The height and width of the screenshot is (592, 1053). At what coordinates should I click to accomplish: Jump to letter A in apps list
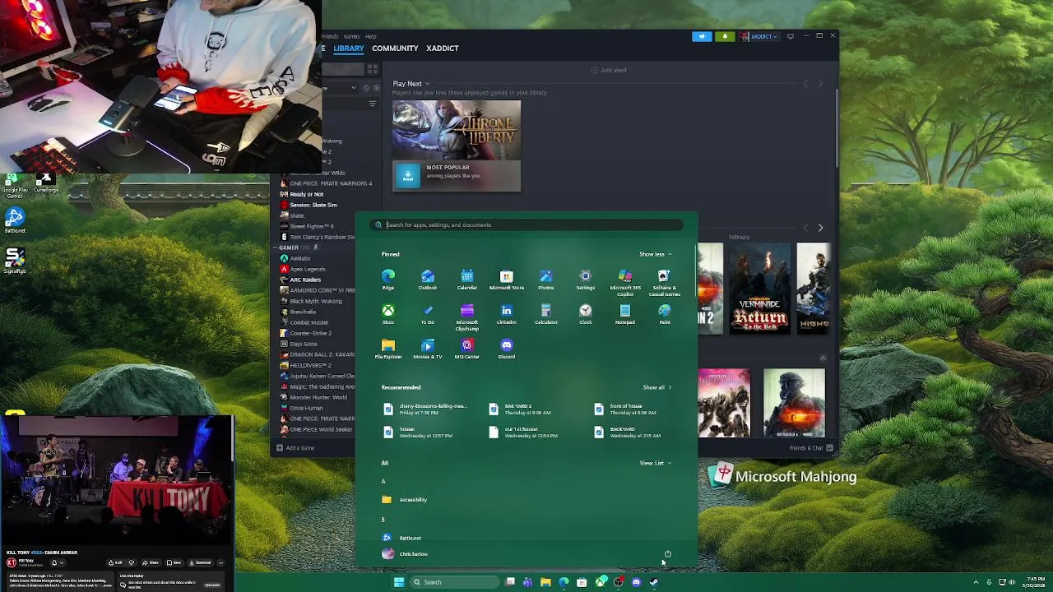[383, 481]
